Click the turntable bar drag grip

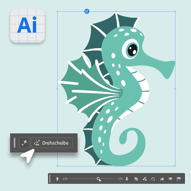pos(50,179)
